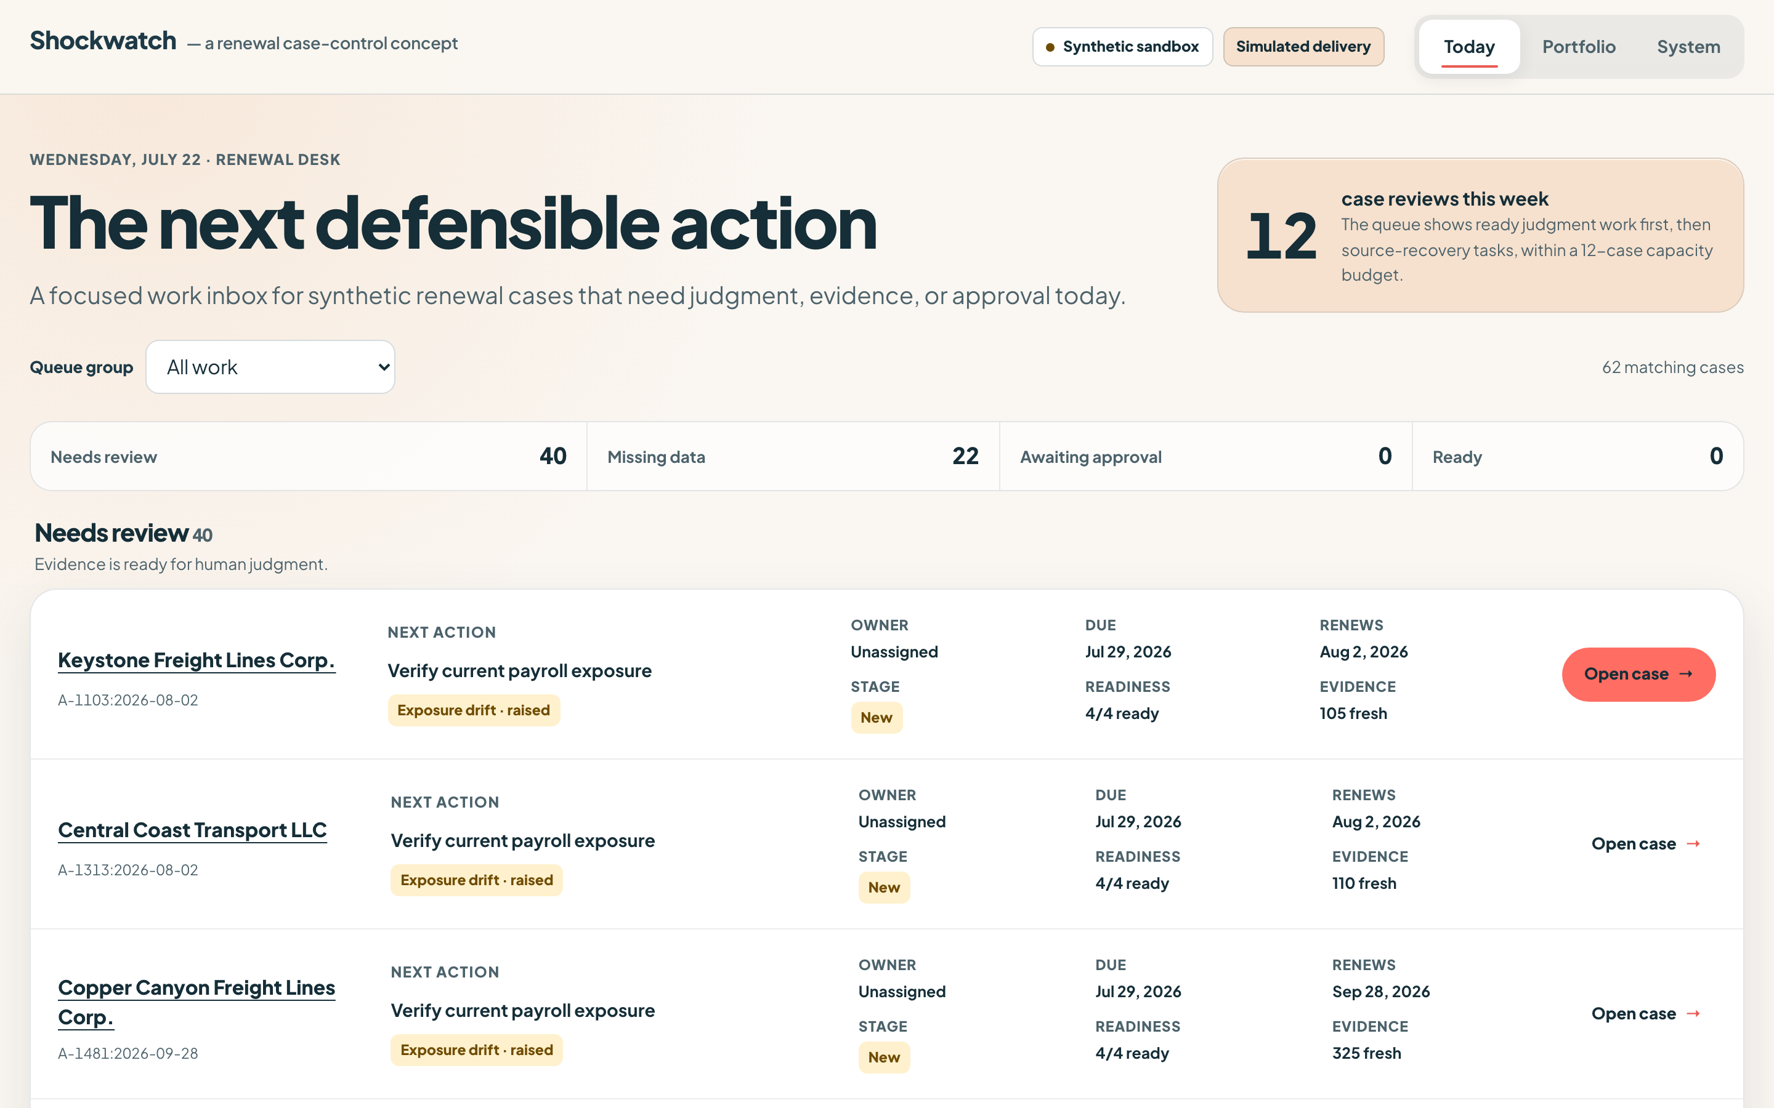Click evidence value 325 fresh
The height and width of the screenshot is (1108, 1774).
(1366, 1054)
